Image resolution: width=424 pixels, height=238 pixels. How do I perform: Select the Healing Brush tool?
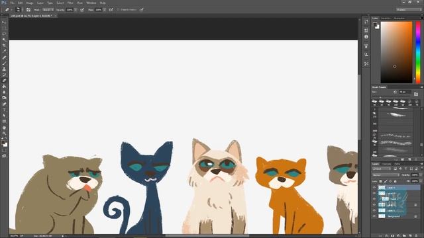(x=4, y=58)
